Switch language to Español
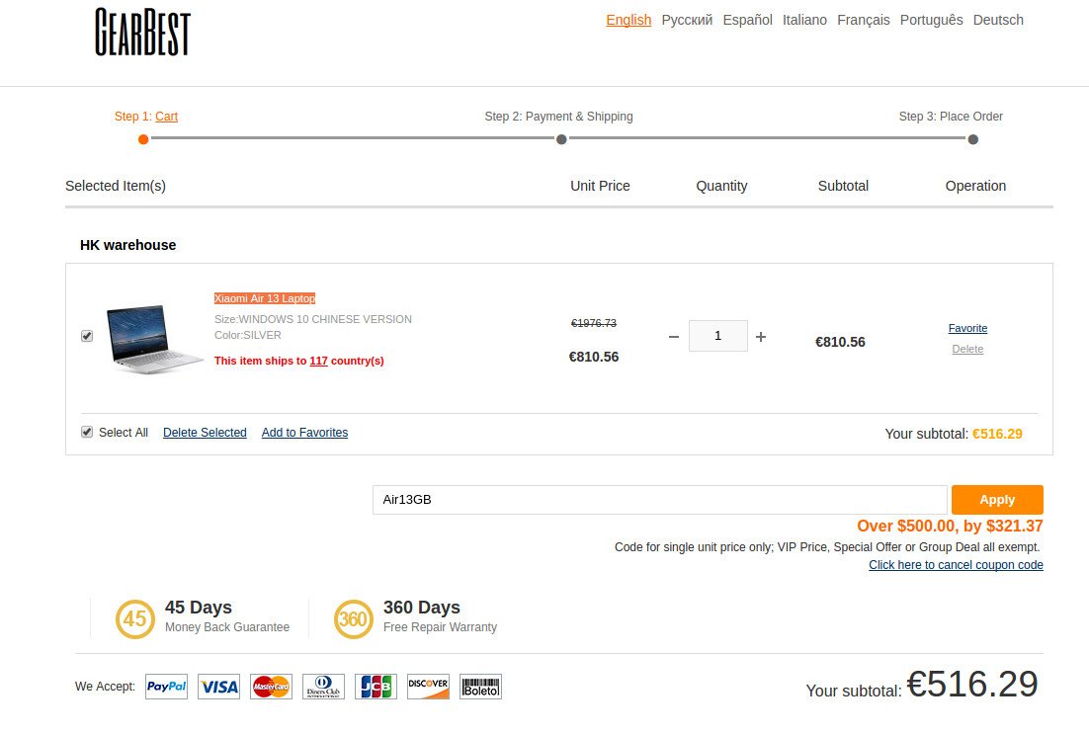The height and width of the screenshot is (734, 1089). pyautogui.click(x=747, y=20)
